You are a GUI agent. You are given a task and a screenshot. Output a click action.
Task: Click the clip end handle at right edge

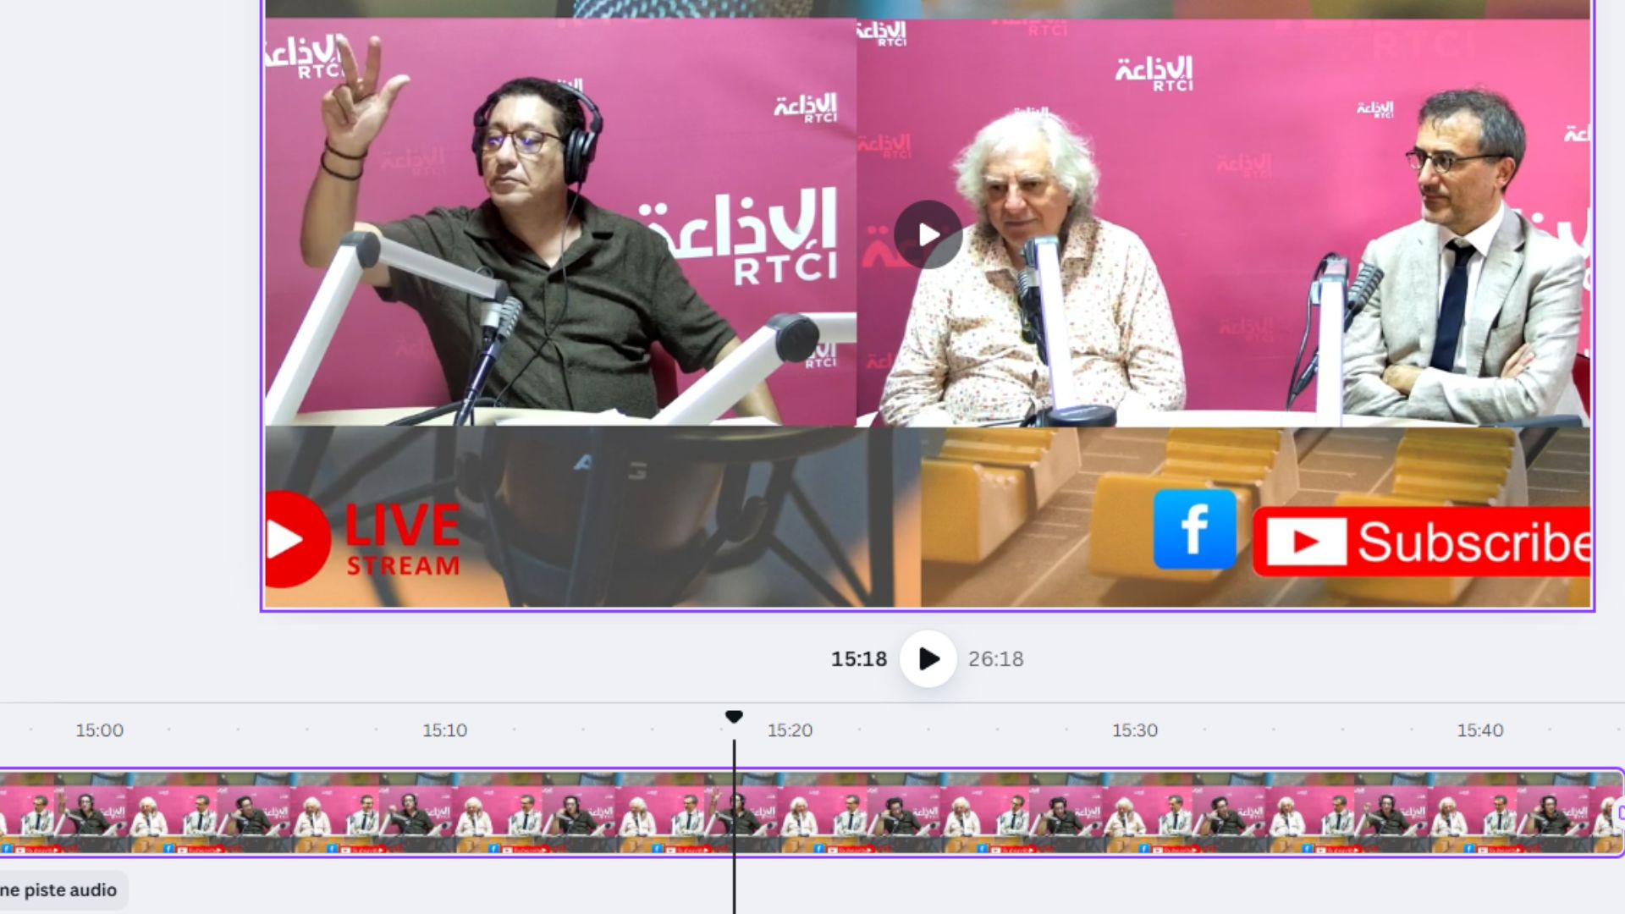[1620, 812]
